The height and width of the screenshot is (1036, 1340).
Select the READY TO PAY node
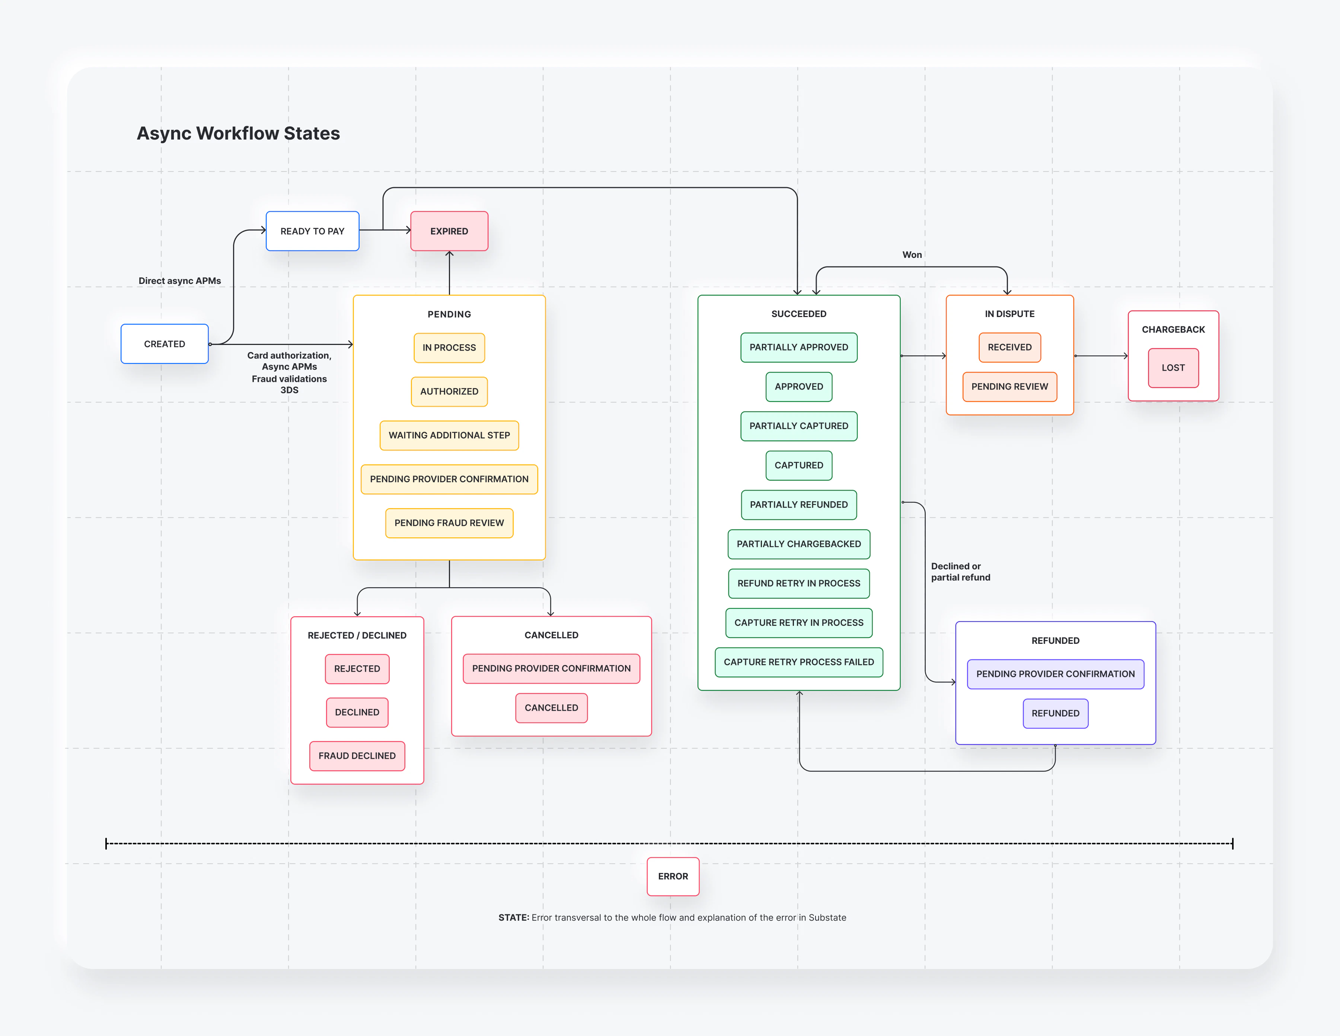click(312, 231)
